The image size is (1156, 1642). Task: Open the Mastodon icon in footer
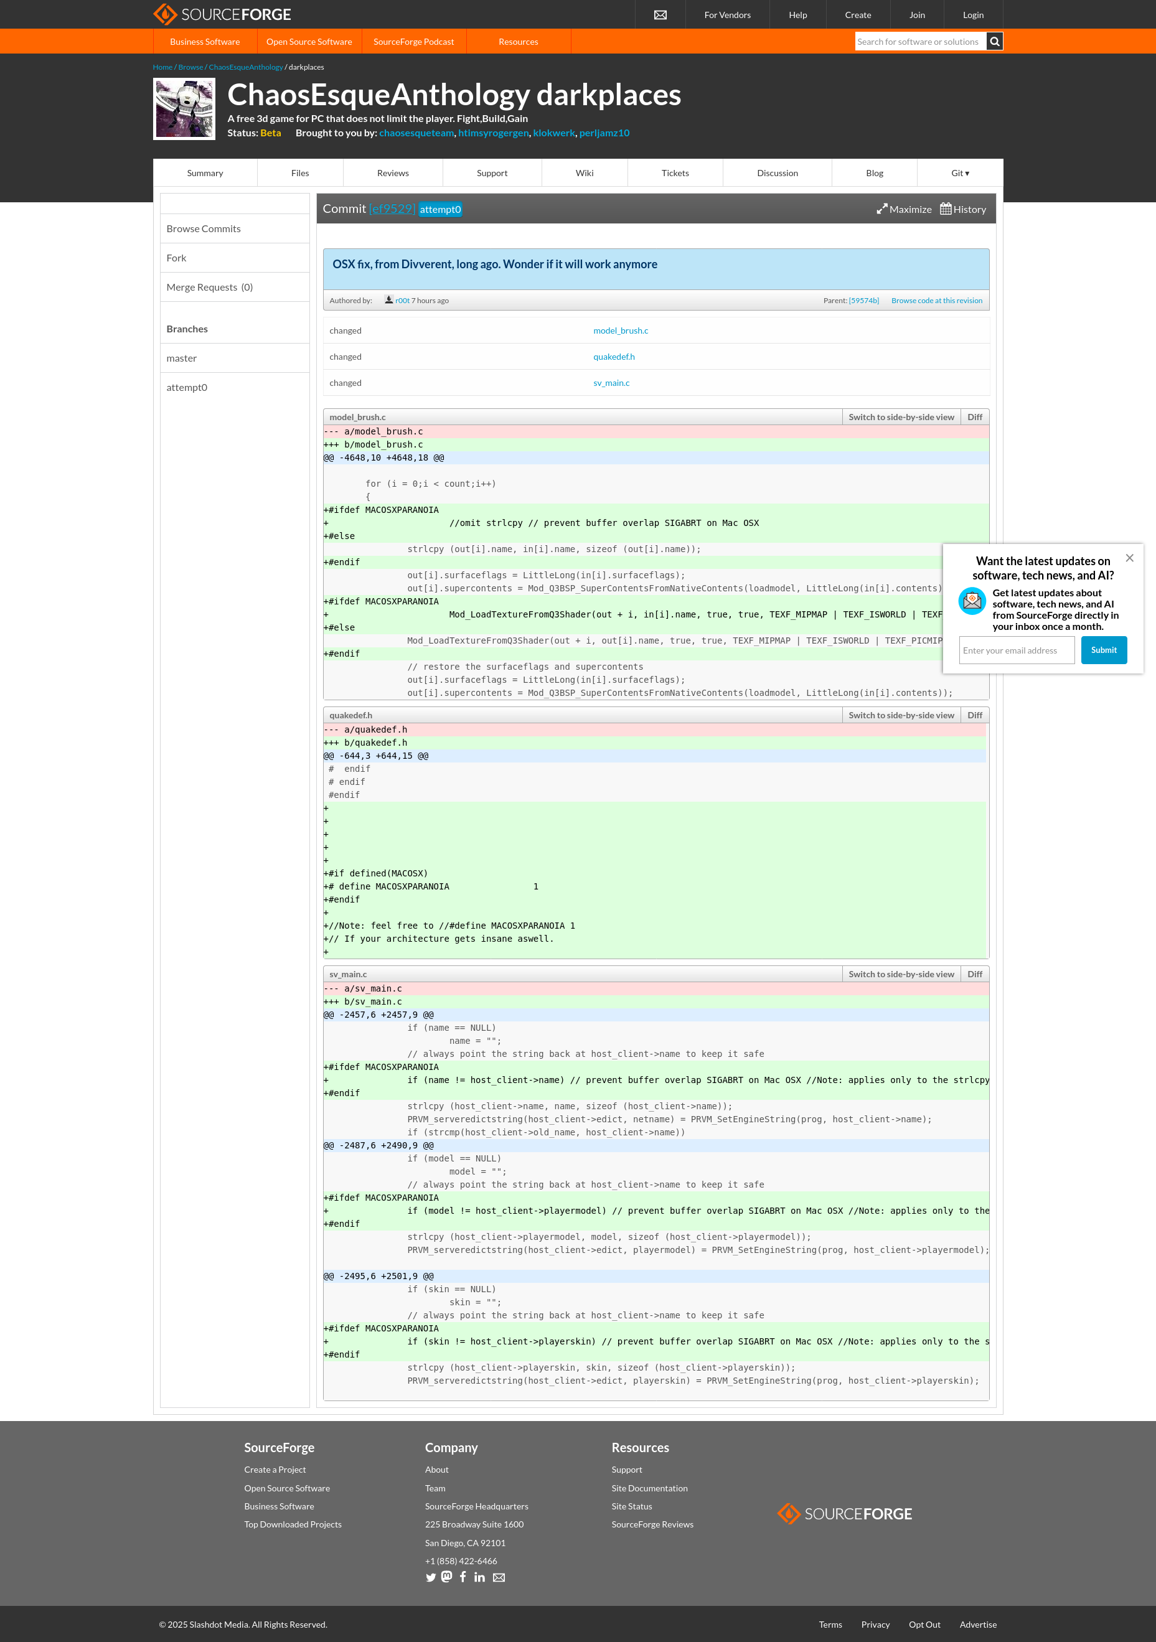point(447,1577)
